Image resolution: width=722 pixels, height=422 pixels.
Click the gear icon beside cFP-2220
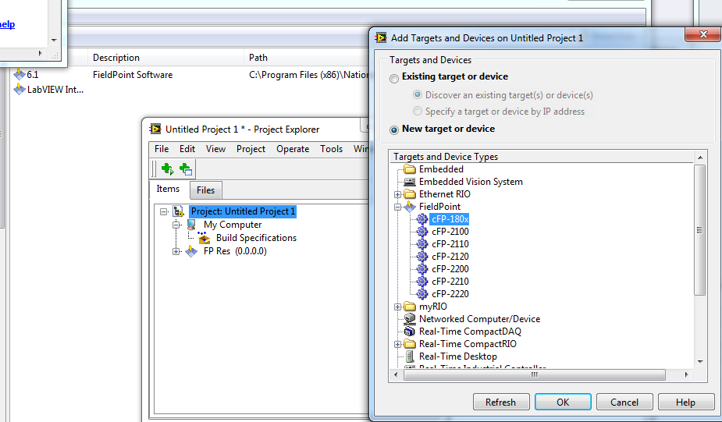click(422, 293)
